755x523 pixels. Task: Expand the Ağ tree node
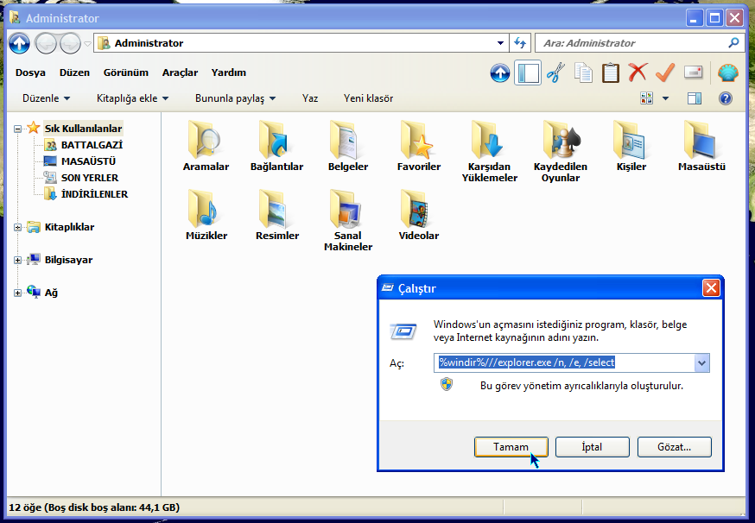tap(18, 293)
